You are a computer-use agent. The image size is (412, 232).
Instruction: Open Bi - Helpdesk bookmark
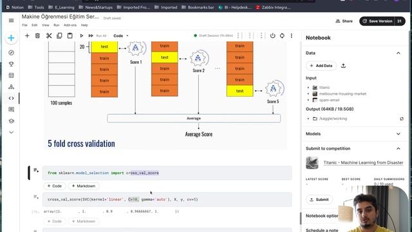235,7
